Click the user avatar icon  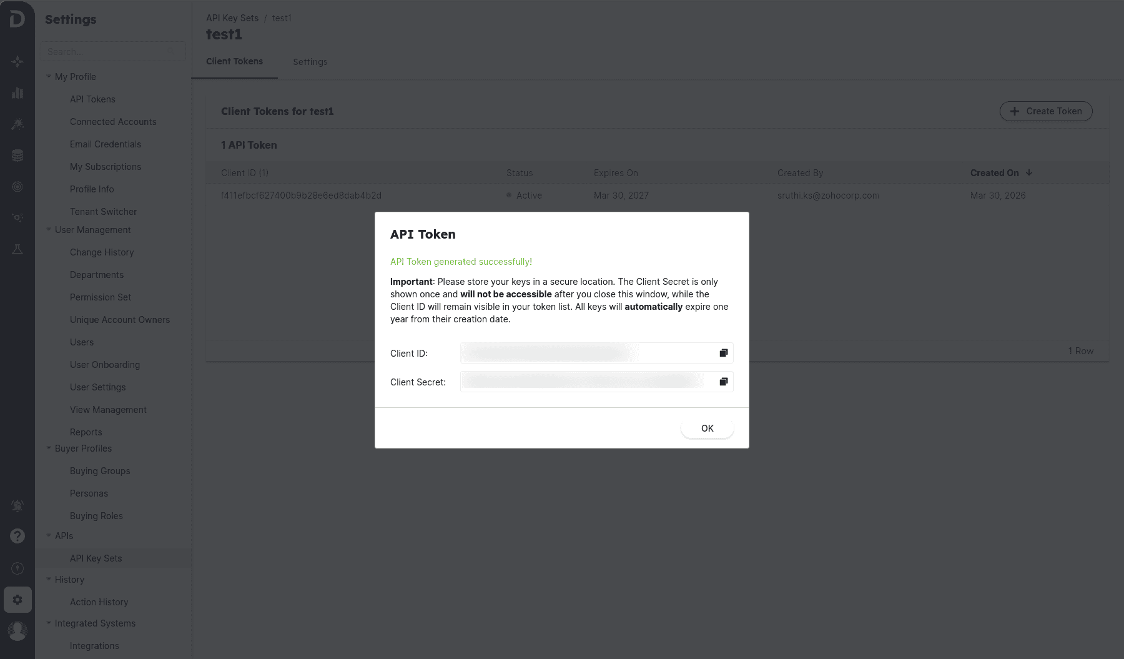(x=17, y=631)
